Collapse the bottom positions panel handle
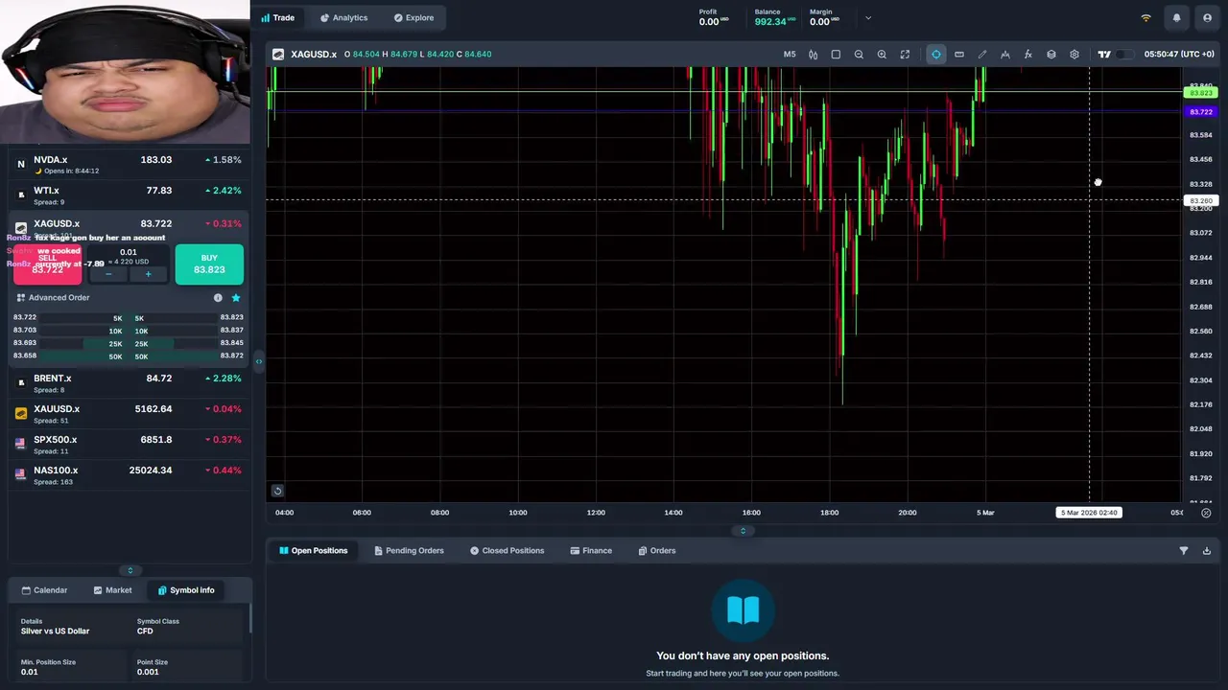 coord(743,531)
